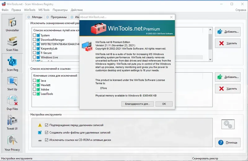Viewport: 248px width, 161px height.
Task: Select the Adobe keyword entry
Action: [45, 89]
